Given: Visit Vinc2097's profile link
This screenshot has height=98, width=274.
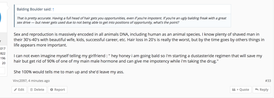Looking at the screenshot, I should pyautogui.click(x=20, y=81).
